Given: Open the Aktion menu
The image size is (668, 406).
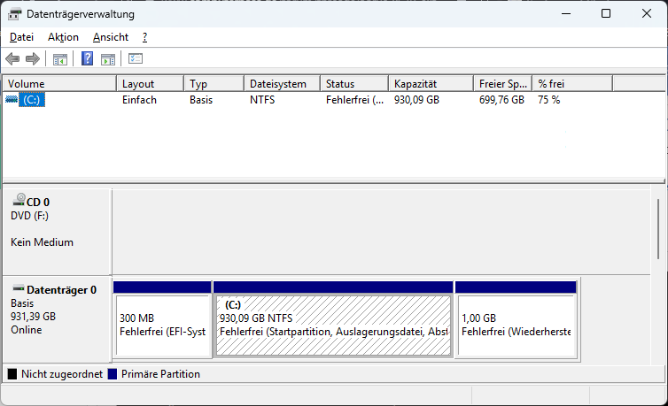Looking at the screenshot, I should (63, 37).
